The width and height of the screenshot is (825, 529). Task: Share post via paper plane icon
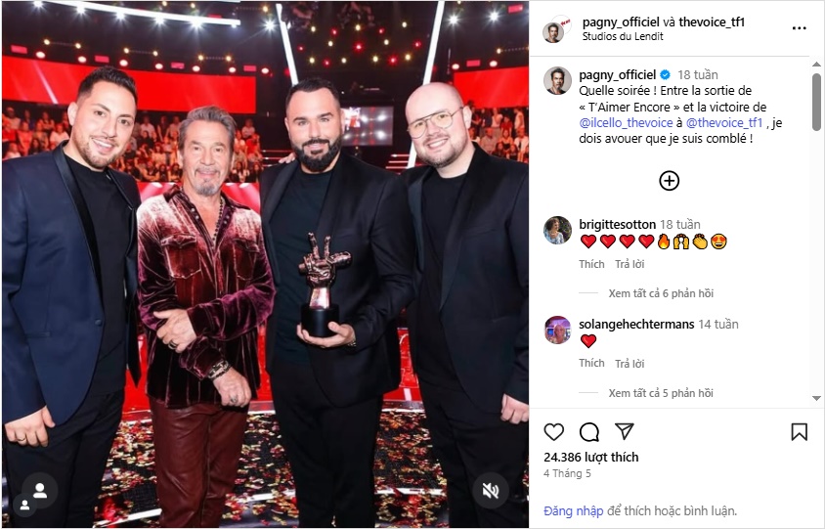[x=624, y=431]
